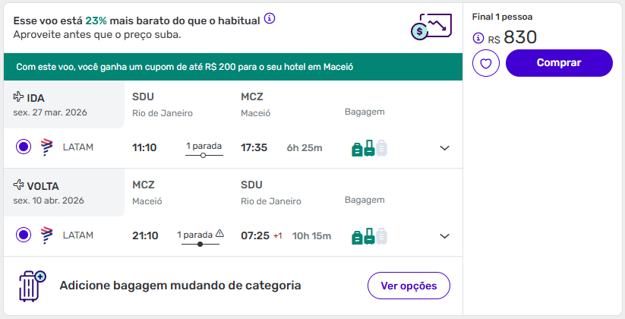Viewport: 625px width, 319px height.
Task: Click the info icon beside 'habitual'
Action: pyautogui.click(x=270, y=18)
